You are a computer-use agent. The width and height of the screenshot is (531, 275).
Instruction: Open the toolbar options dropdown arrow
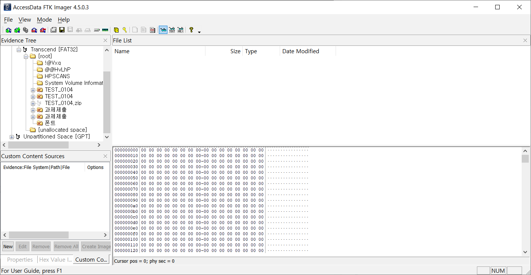coord(199,32)
